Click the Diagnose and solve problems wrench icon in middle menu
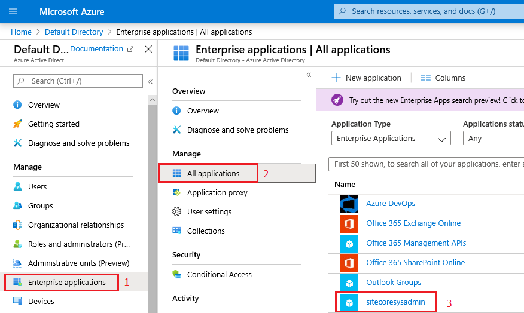Viewport: 524px width, 313px height. click(176, 130)
